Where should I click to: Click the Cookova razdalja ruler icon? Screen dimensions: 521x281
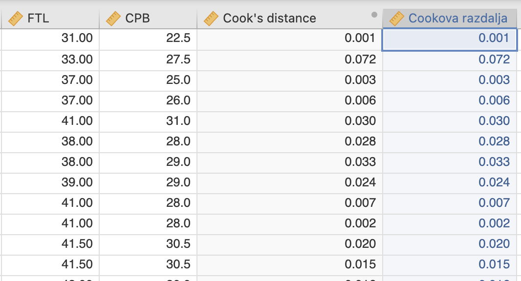click(x=396, y=19)
